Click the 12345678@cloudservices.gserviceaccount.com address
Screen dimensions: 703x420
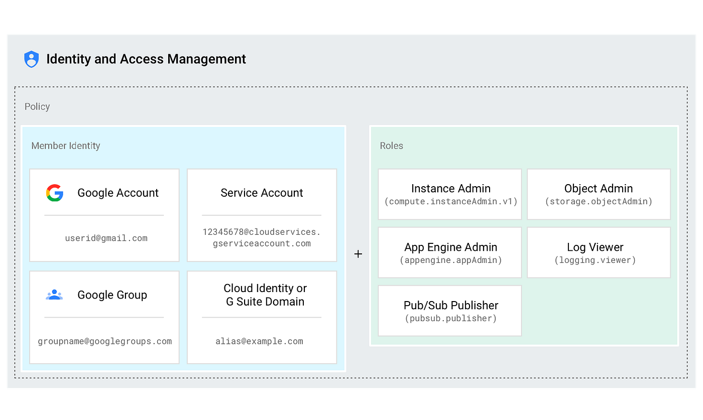coord(262,237)
